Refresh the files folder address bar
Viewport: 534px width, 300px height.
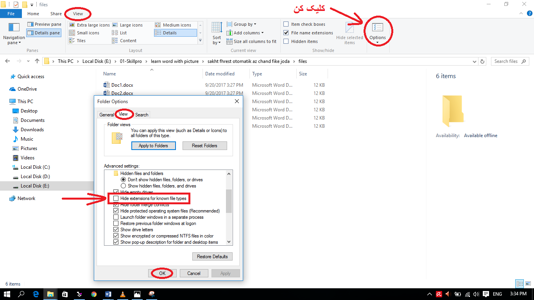482,61
